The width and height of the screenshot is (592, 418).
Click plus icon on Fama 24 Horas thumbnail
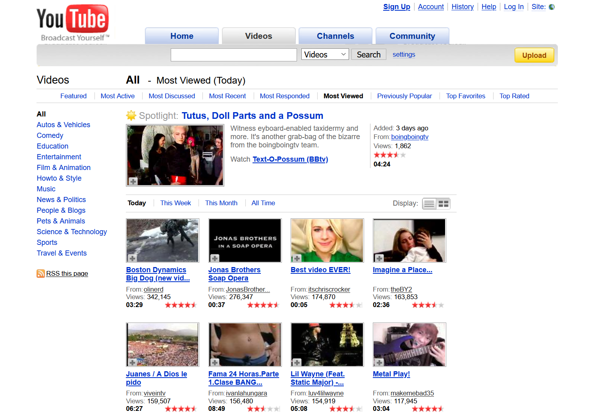click(x=215, y=362)
